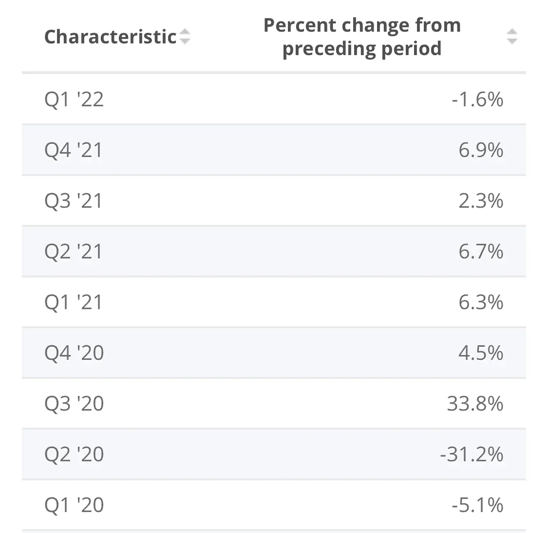Select the Q3 '21 row label
This screenshot has width=548, height=533.
[x=74, y=201]
